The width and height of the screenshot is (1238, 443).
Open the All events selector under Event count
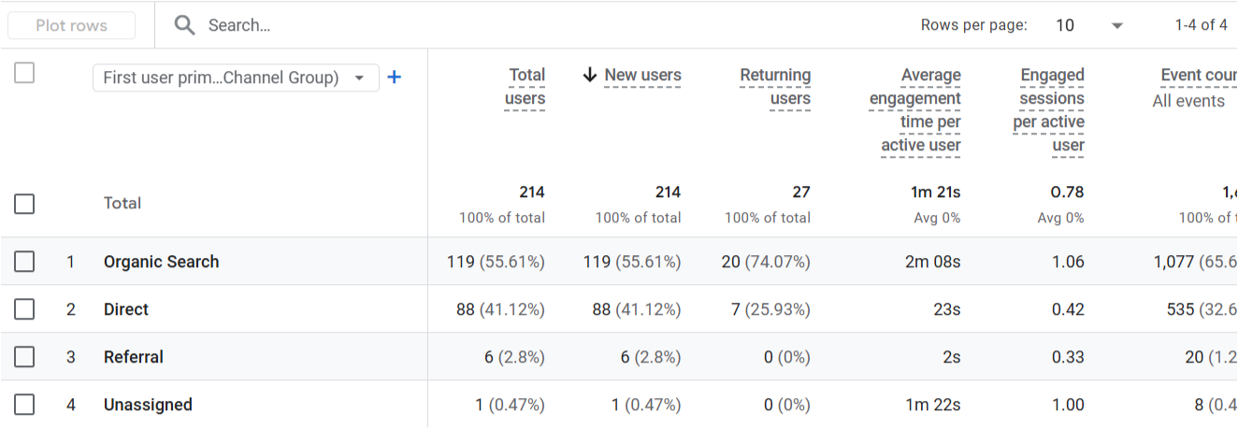click(1188, 101)
